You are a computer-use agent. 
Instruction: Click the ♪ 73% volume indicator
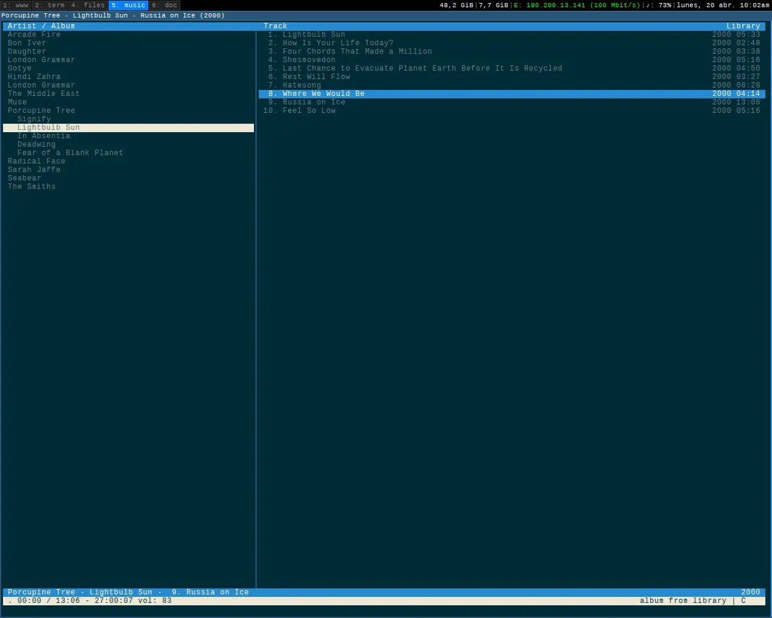pos(659,5)
